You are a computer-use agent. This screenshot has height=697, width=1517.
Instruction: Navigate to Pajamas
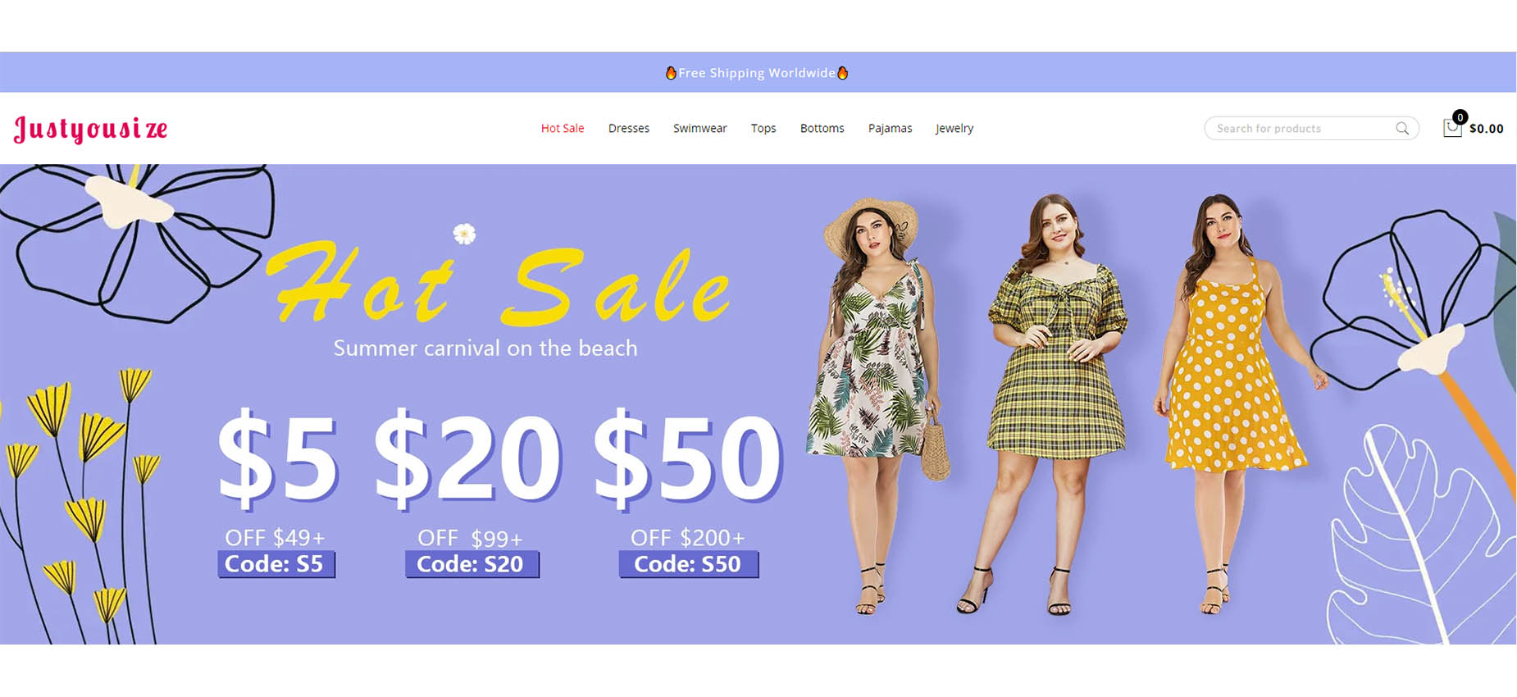tap(890, 129)
